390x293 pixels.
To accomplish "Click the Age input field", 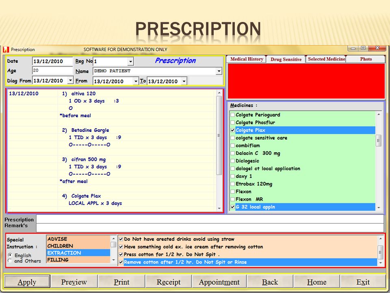I will pyautogui.click(x=52, y=70).
